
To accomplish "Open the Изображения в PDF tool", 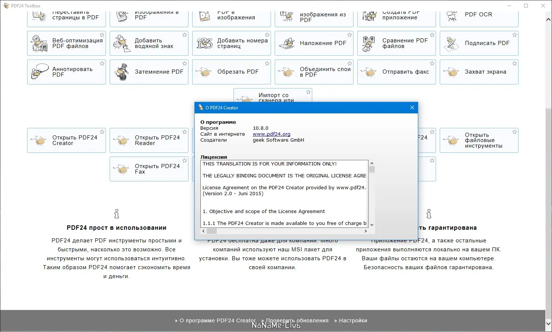I will (x=149, y=19).
